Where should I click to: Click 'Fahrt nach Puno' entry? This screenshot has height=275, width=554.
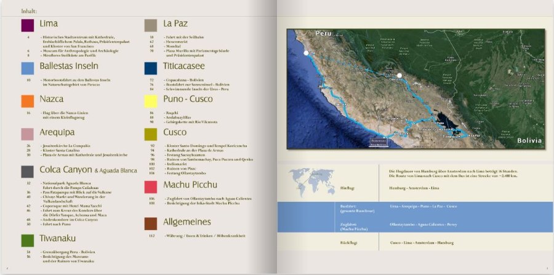click(56, 224)
